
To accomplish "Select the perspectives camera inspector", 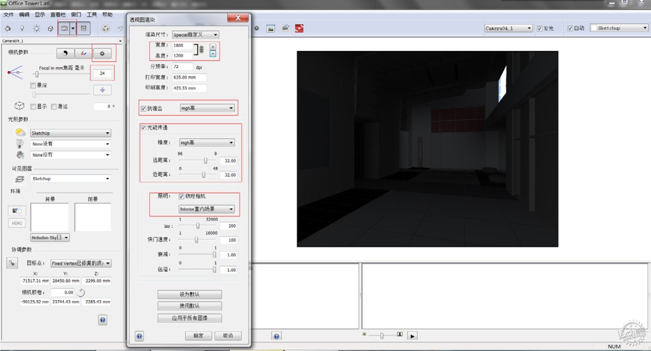I will tap(64, 29).
